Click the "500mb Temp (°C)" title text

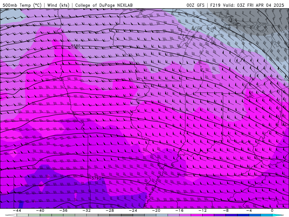point(22,5)
